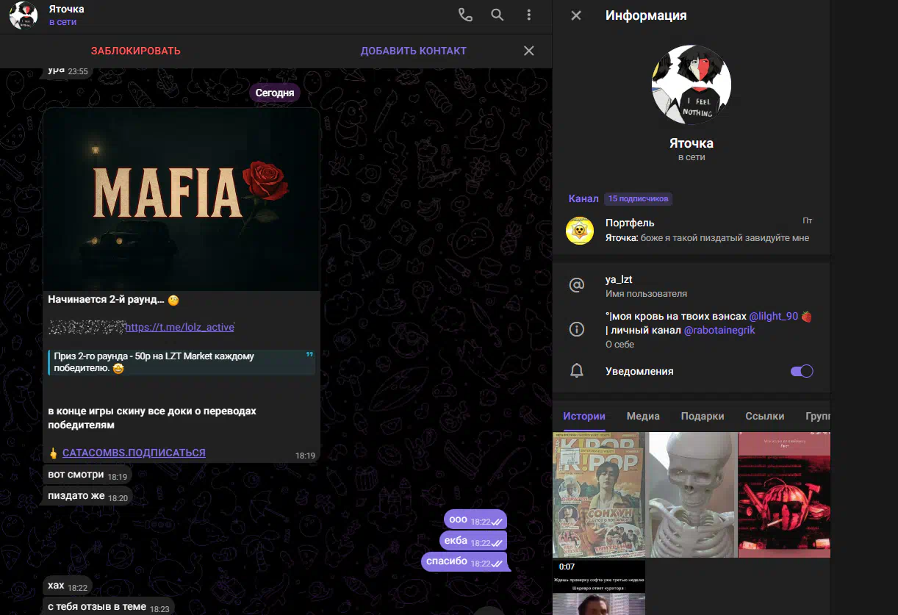Toggle the Уведомления switch off
The image size is (898, 615).
coord(802,371)
